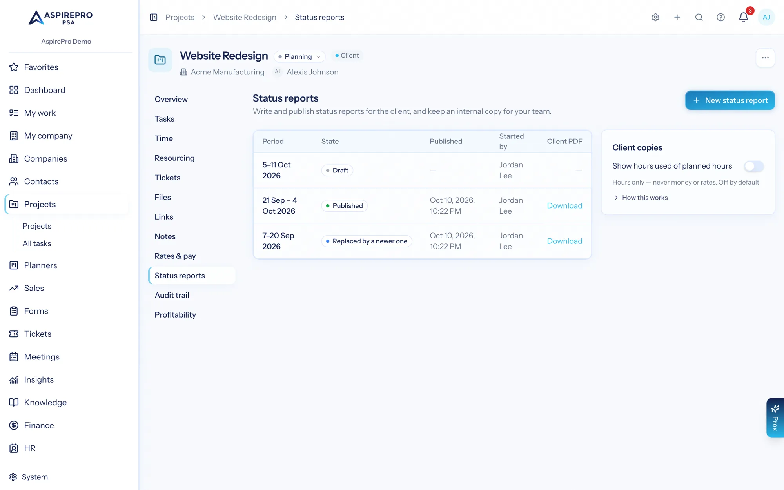Collapse the sidebar panel icon

(154, 17)
